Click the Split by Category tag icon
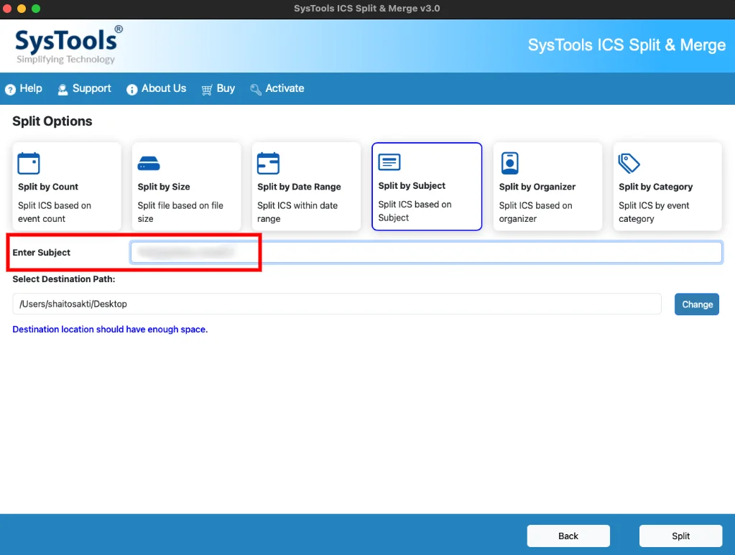The width and height of the screenshot is (735, 555). pos(629,164)
